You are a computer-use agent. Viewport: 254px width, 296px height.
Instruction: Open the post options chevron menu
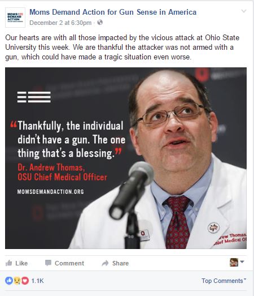(x=244, y=11)
